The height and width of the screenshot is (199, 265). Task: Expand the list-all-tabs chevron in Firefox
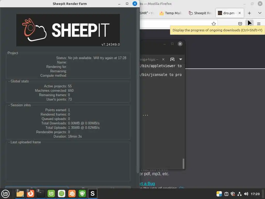click(x=260, y=13)
